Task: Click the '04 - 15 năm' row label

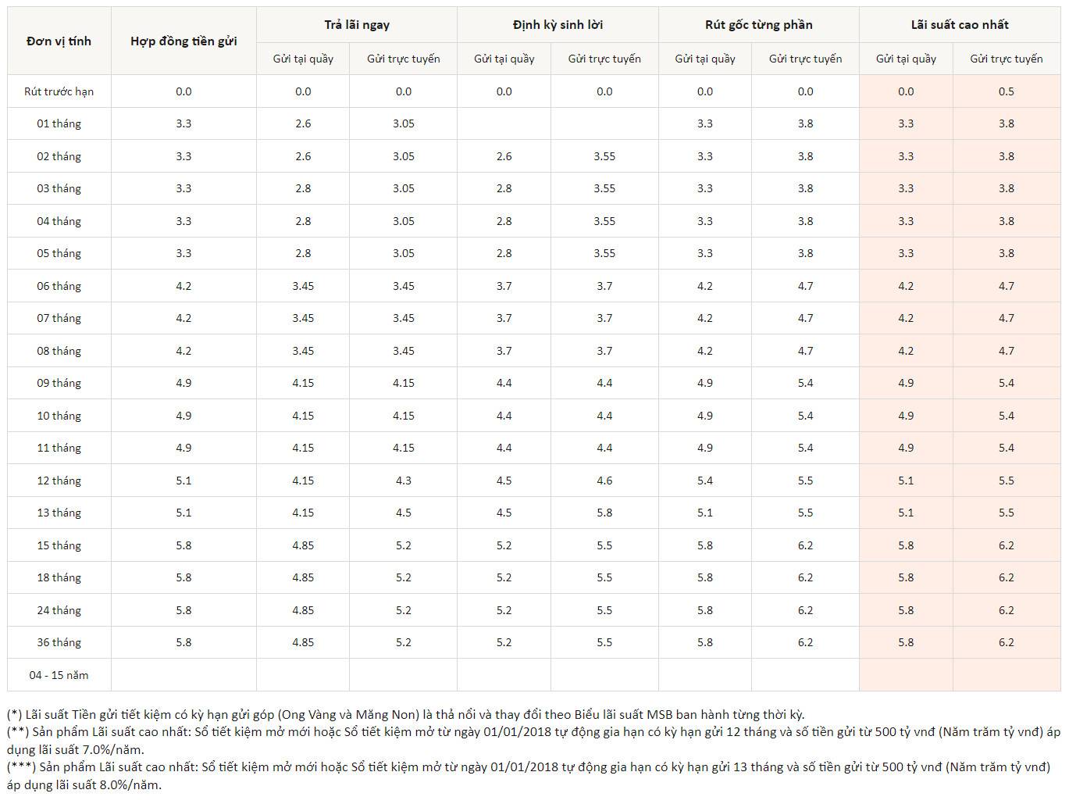Action: (59, 675)
